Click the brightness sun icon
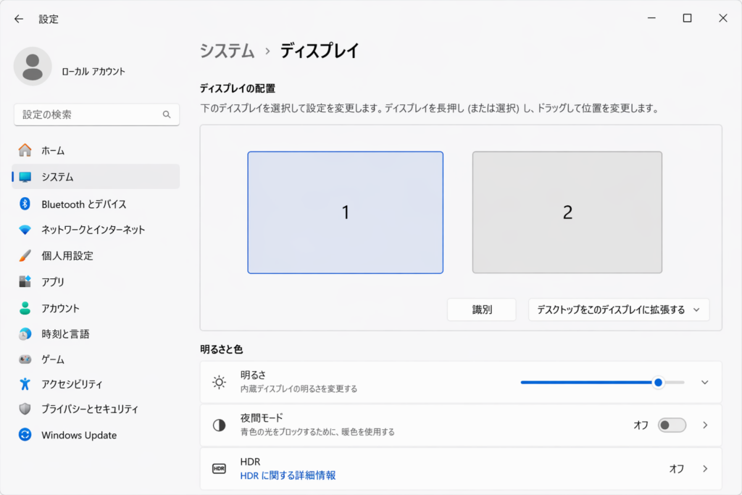This screenshot has height=495, width=742. coord(219,382)
